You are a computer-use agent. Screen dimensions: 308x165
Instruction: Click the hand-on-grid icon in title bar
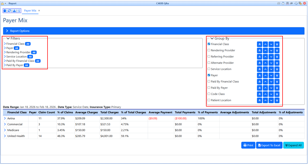300,3
